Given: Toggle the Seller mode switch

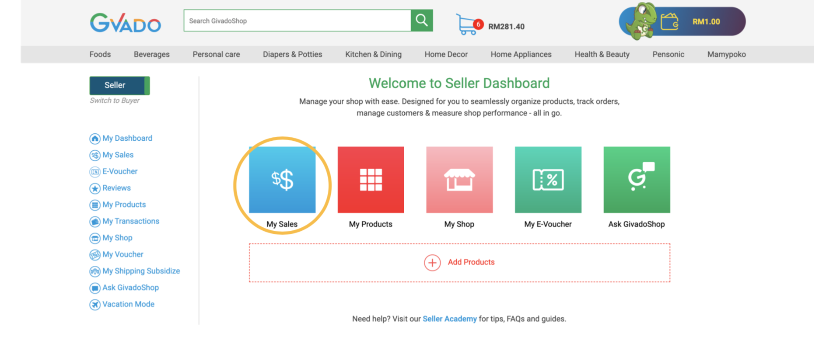Looking at the screenshot, I should 119,85.
